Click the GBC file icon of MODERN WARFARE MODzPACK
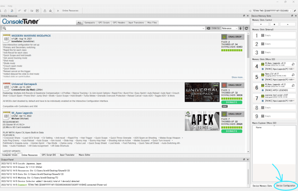 click(x=6, y=39)
